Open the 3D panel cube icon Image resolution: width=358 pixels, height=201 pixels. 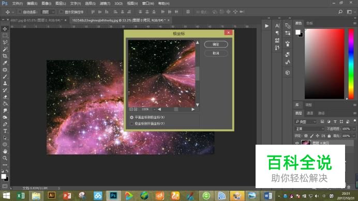(x=288, y=72)
